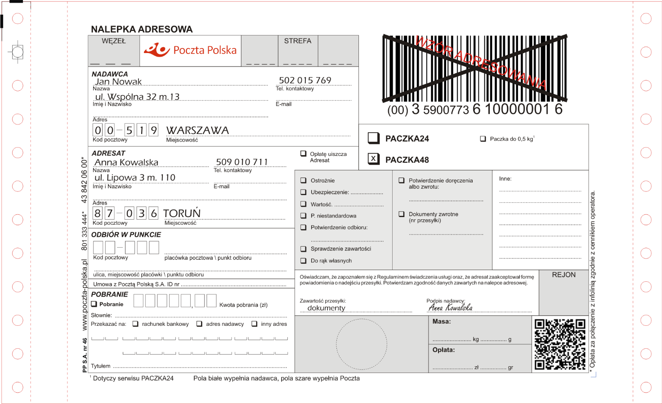Click the NADAWCA section heading
Image resolution: width=662 pixels, height=404 pixels.
point(110,74)
